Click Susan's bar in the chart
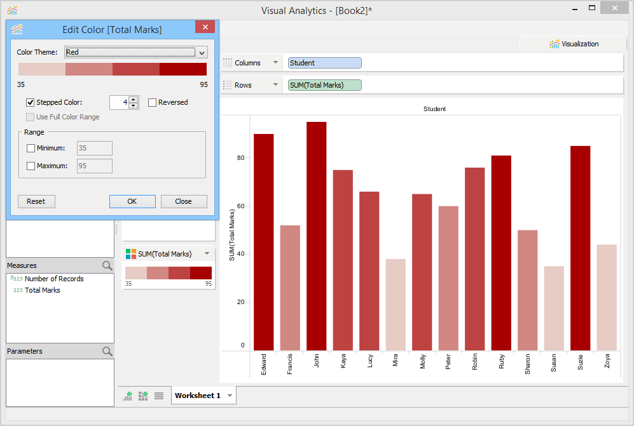634x426 pixels. 554,309
